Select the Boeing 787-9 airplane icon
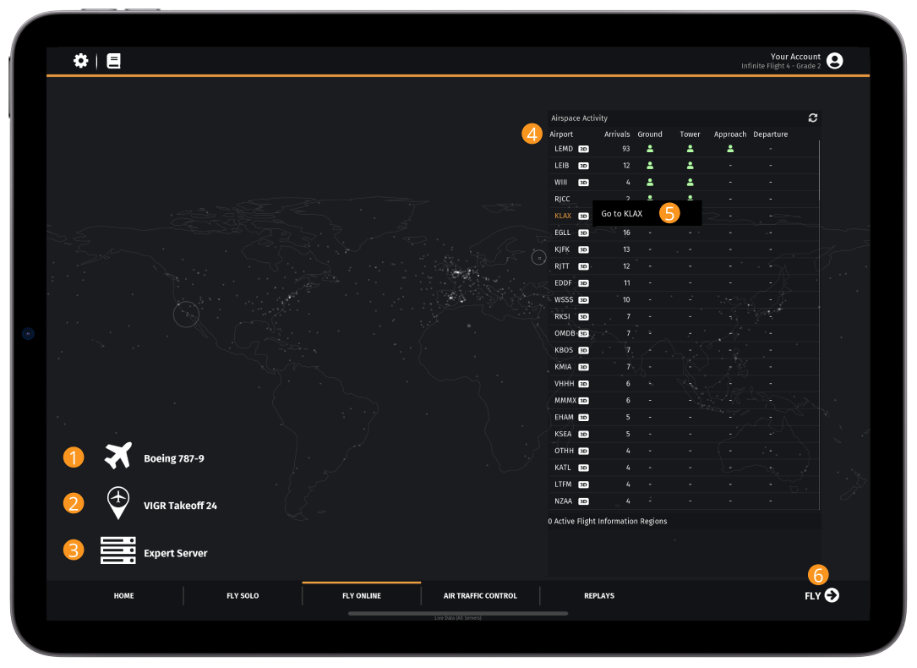 click(x=118, y=456)
